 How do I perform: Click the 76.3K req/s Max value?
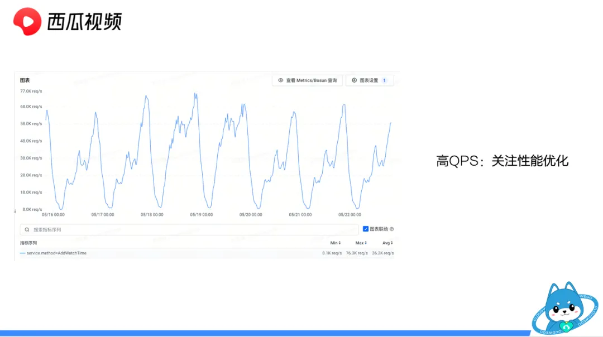coord(357,253)
